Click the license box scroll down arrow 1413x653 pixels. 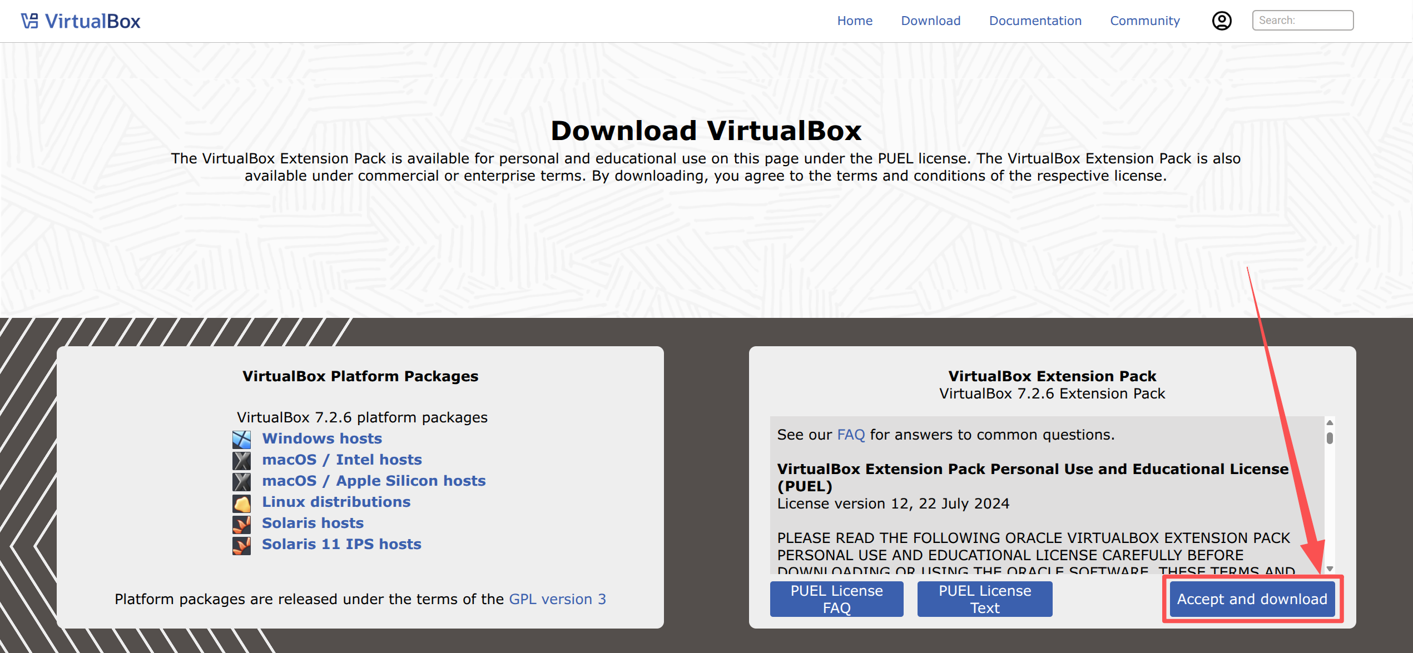point(1330,569)
